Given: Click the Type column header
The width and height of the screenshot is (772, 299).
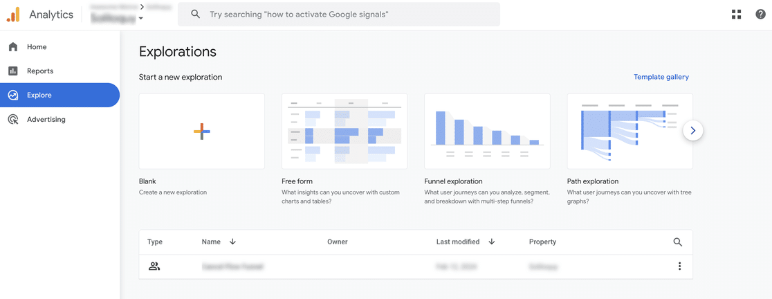Looking at the screenshot, I should pyautogui.click(x=154, y=242).
